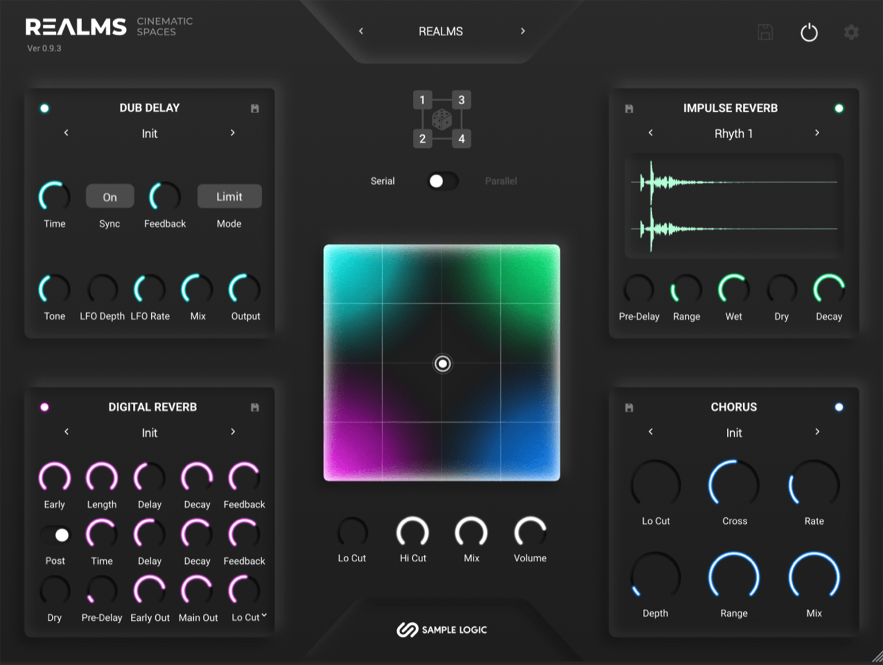The height and width of the screenshot is (665, 883).
Task: Turn Sync On in the Dub Delay
Action: 109,196
